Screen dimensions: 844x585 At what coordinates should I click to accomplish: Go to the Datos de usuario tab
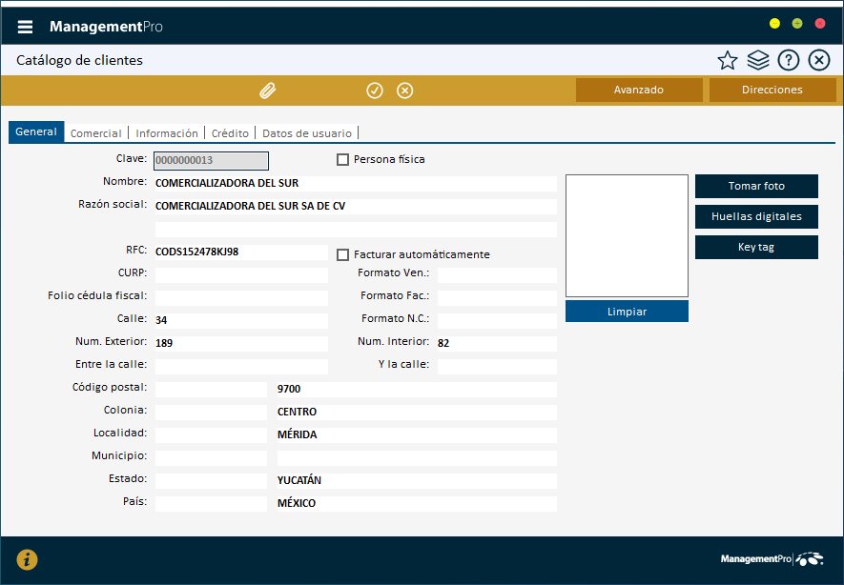tap(307, 133)
